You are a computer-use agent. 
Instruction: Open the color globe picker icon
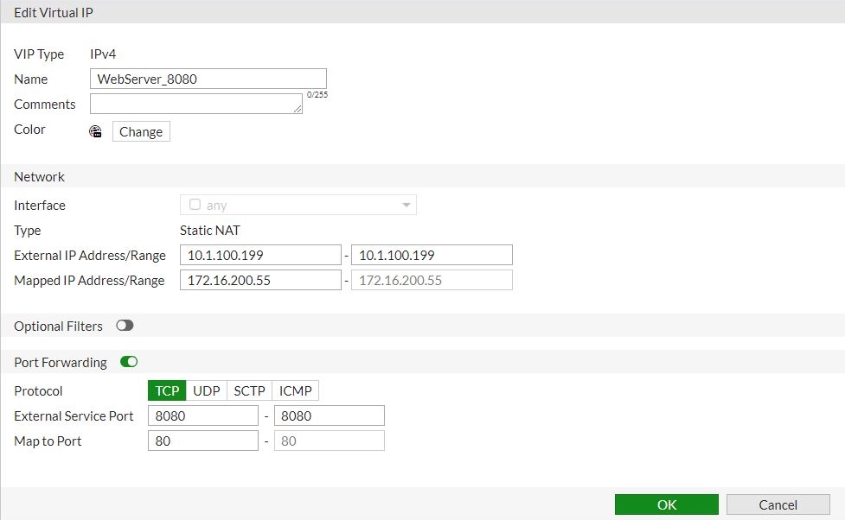pos(95,131)
